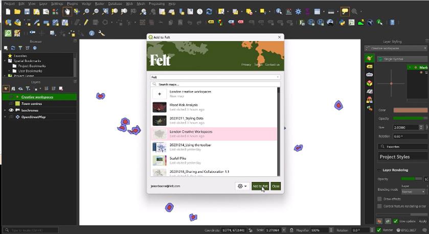Click the Apply button in Layer Styling
The width and height of the screenshot is (429, 234).
[x=422, y=221]
